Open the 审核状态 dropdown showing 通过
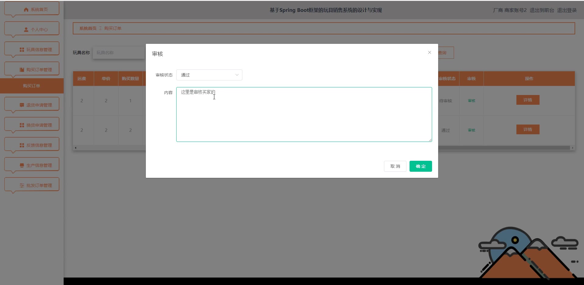Image resolution: width=584 pixels, height=285 pixels. (209, 75)
